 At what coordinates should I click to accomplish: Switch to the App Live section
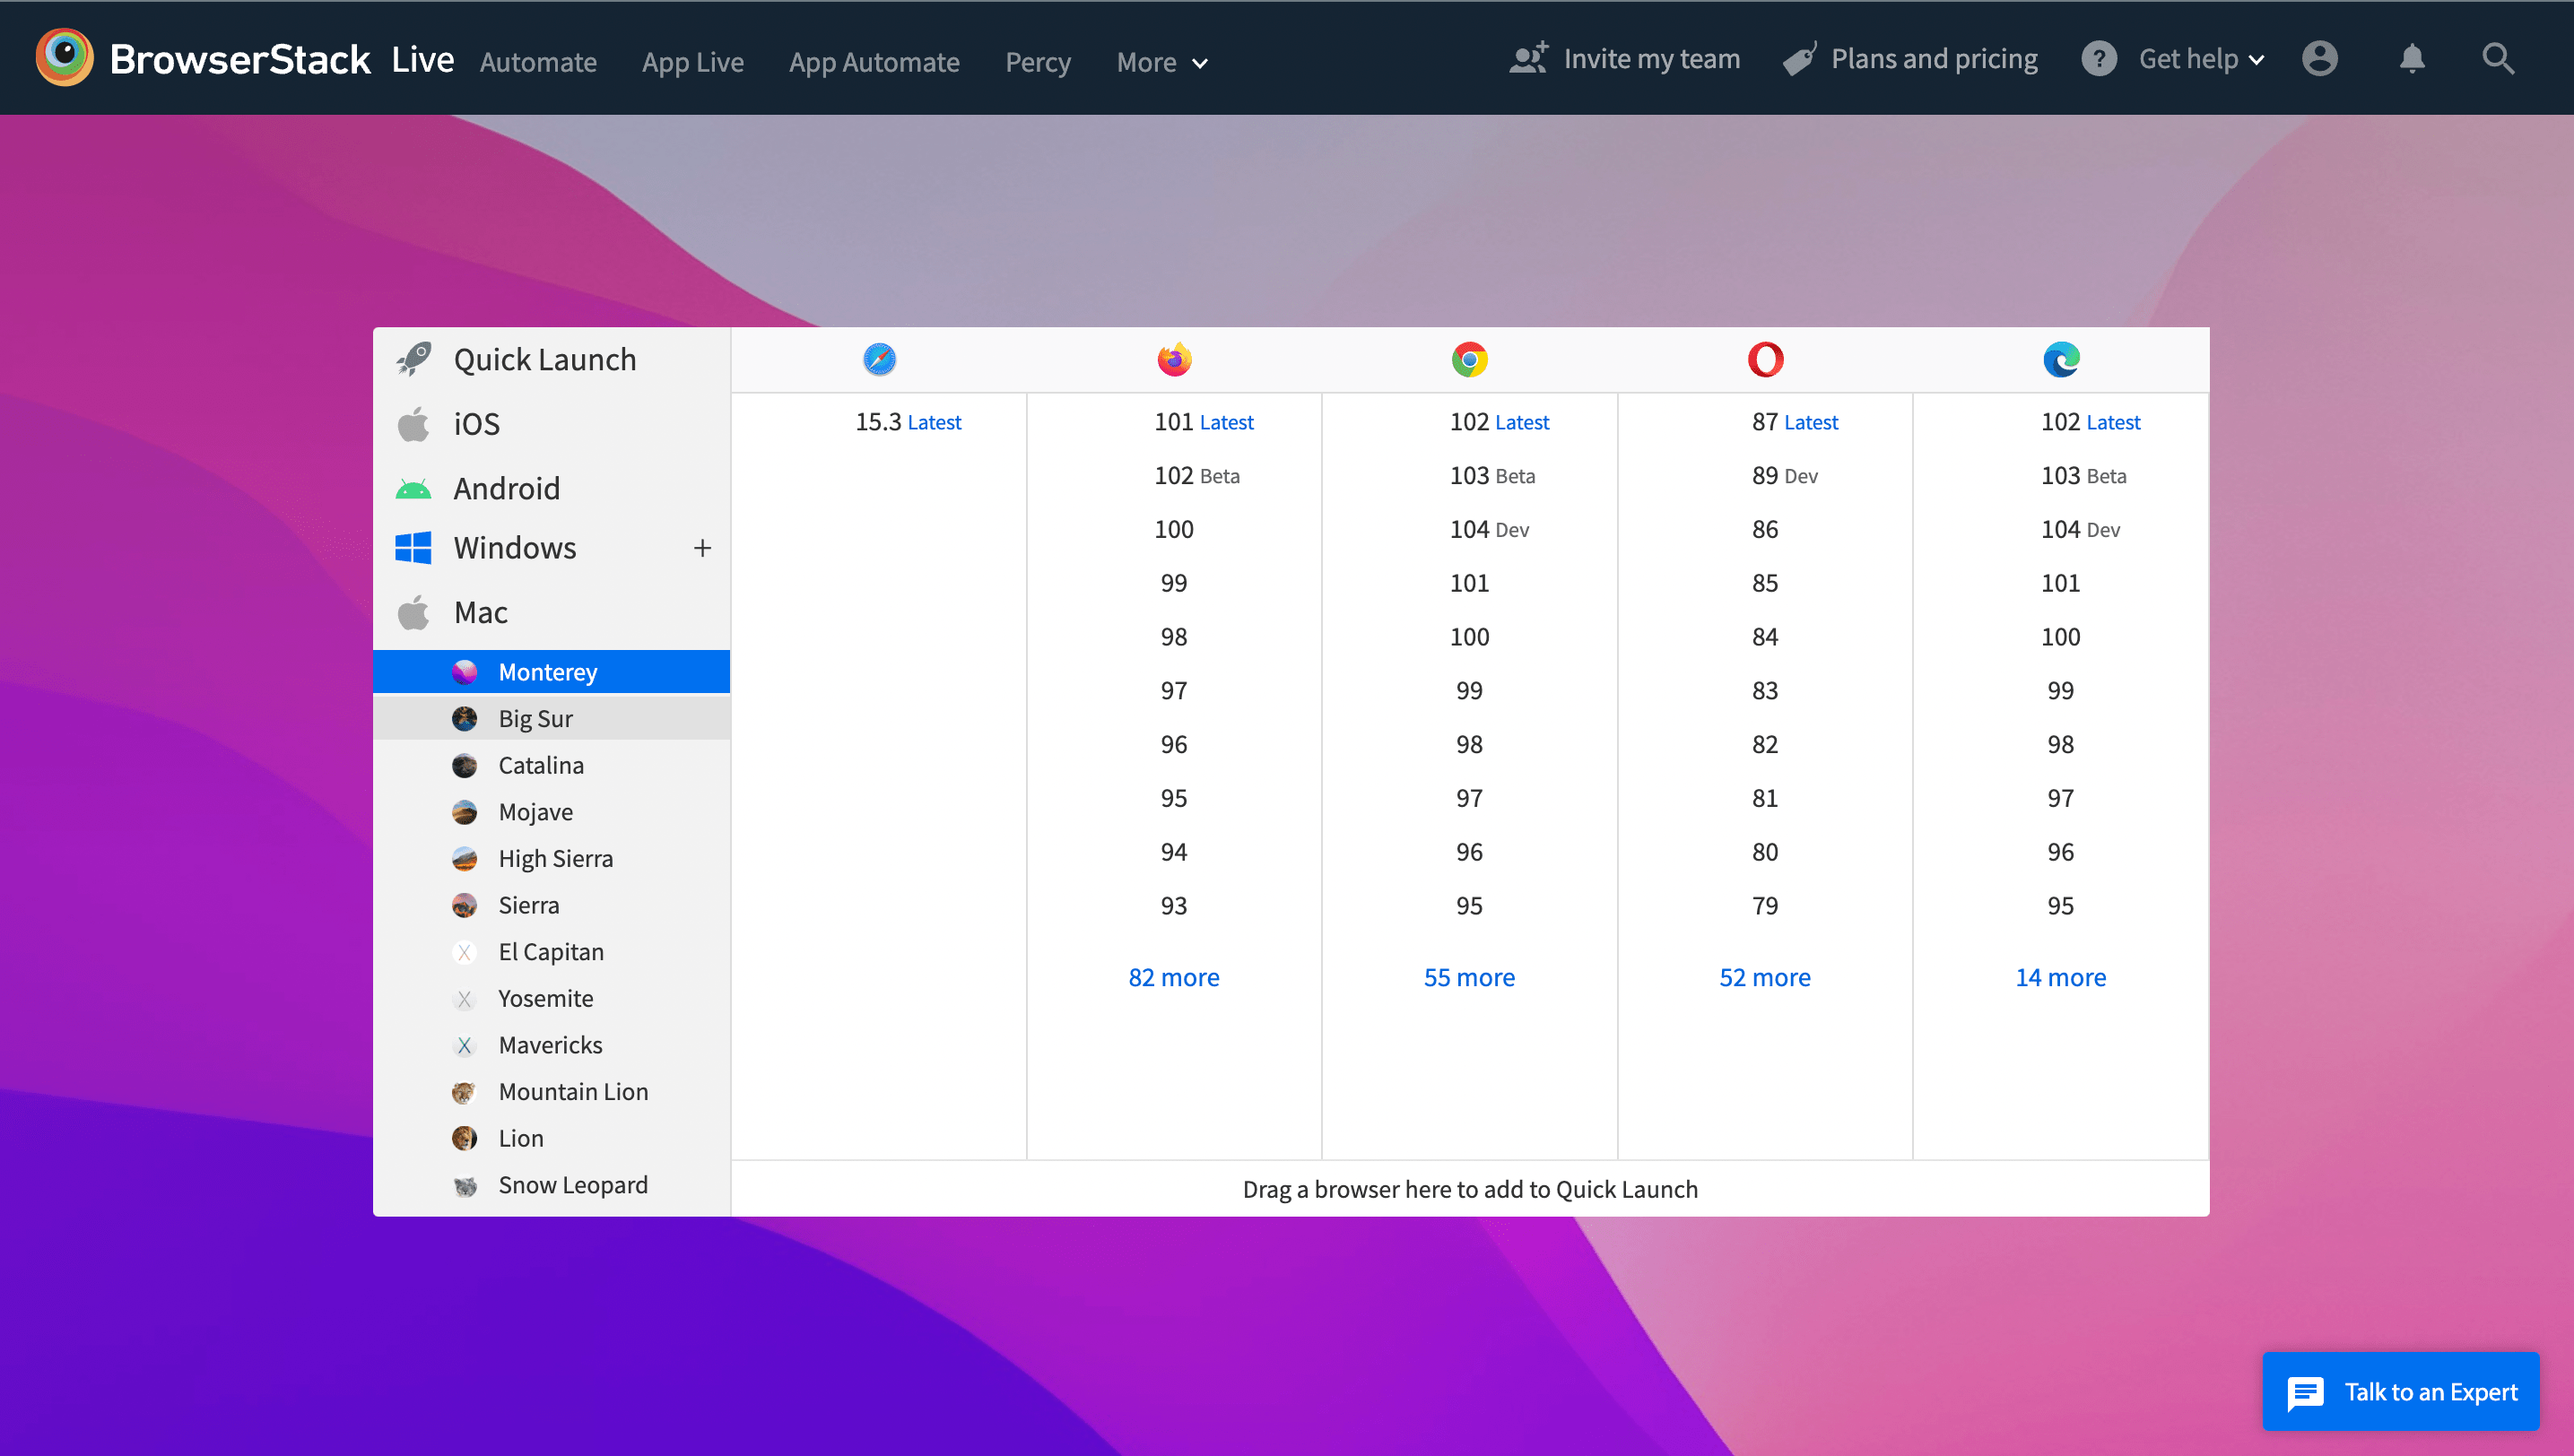pyautogui.click(x=692, y=61)
